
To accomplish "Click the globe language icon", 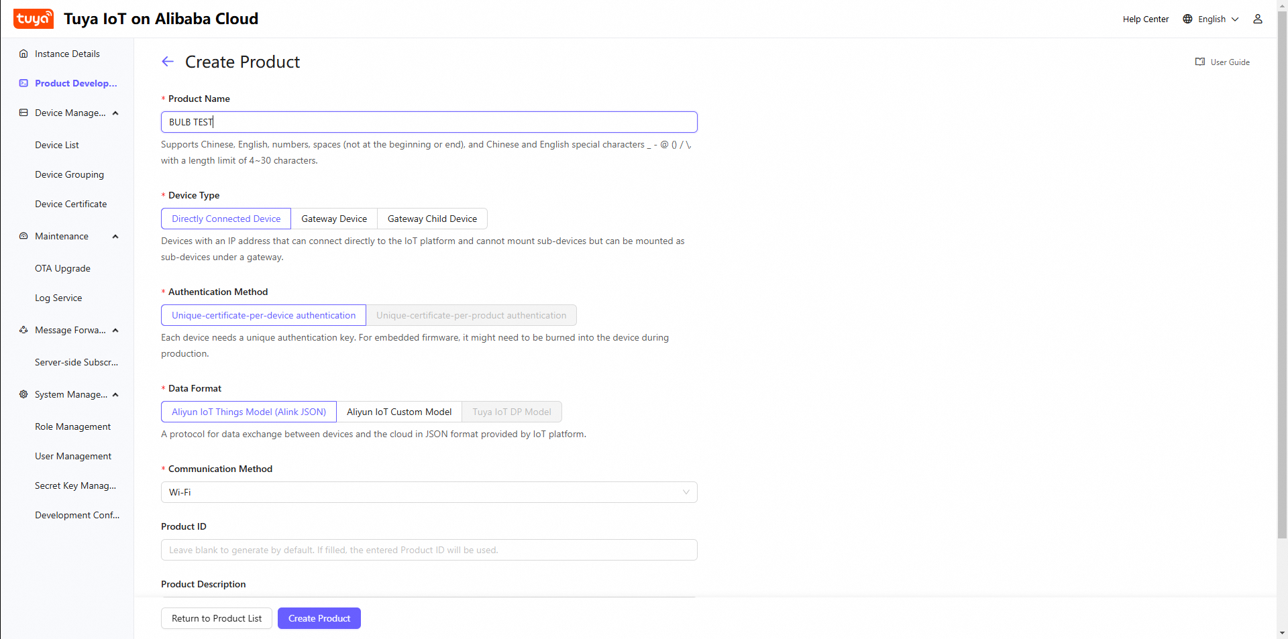I will pyautogui.click(x=1187, y=19).
